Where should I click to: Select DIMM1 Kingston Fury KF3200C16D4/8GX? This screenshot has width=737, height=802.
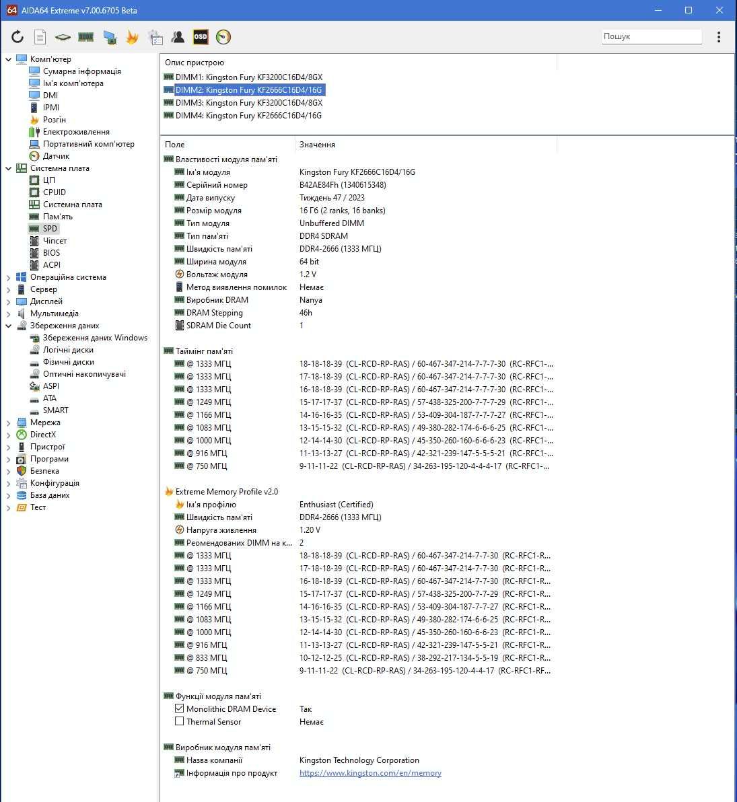pos(249,77)
